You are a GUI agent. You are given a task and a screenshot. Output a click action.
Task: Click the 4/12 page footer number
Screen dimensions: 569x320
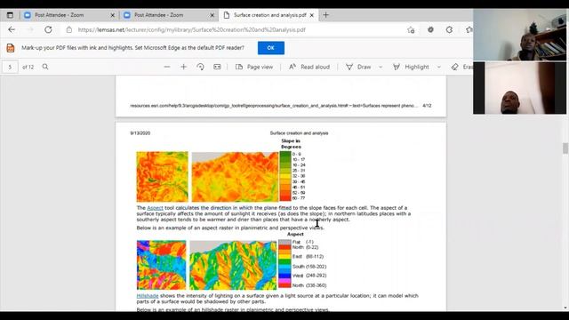427,106
